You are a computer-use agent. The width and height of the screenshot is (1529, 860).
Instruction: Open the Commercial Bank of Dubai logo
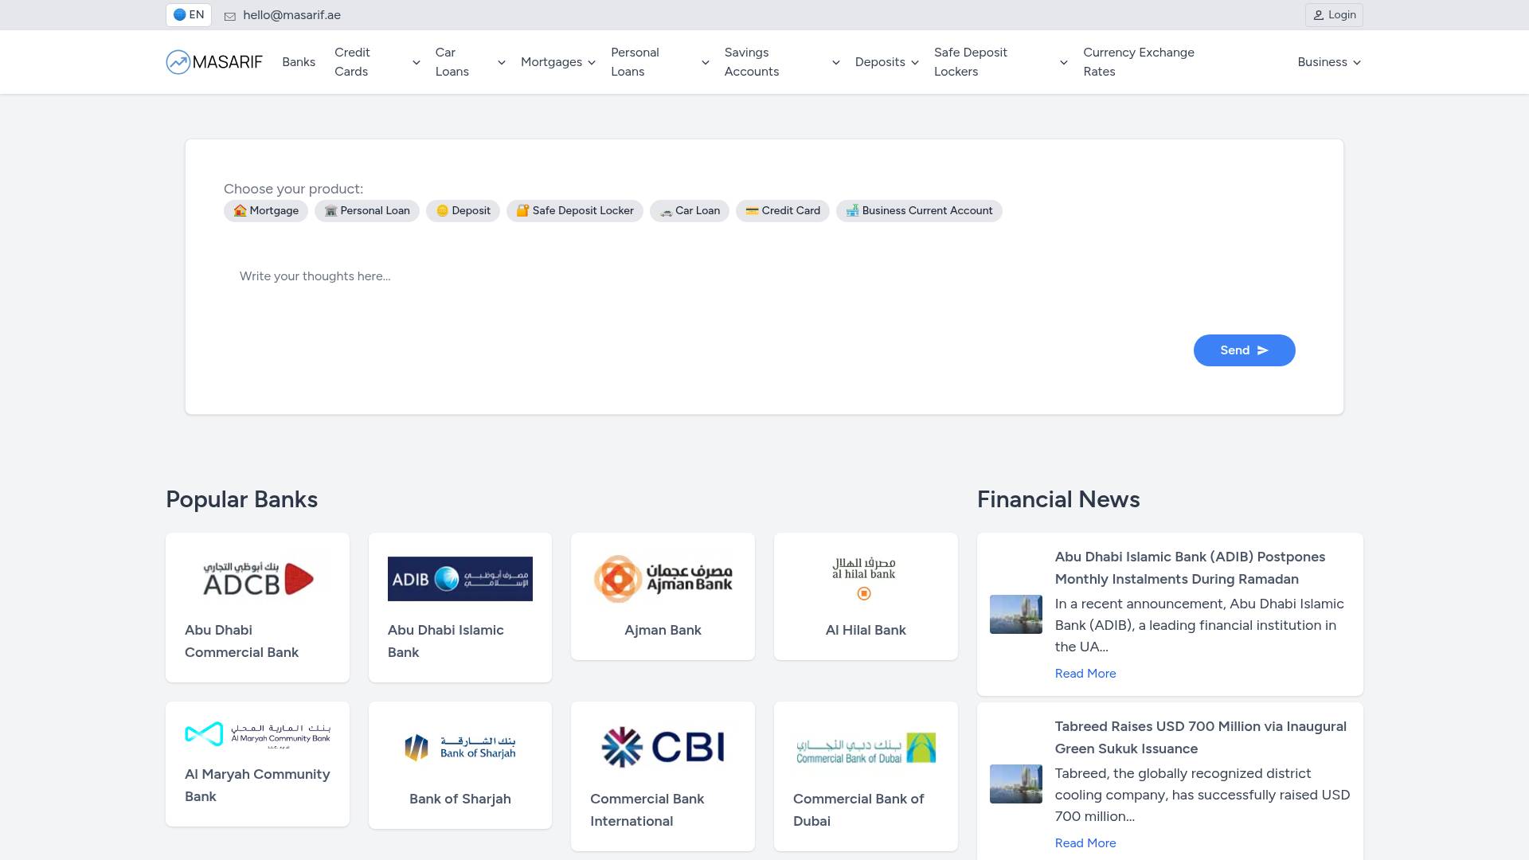[x=866, y=748]
